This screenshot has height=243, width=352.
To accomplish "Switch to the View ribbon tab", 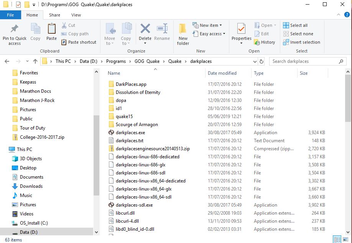I will pyautogui.click(x=76, y=15).
